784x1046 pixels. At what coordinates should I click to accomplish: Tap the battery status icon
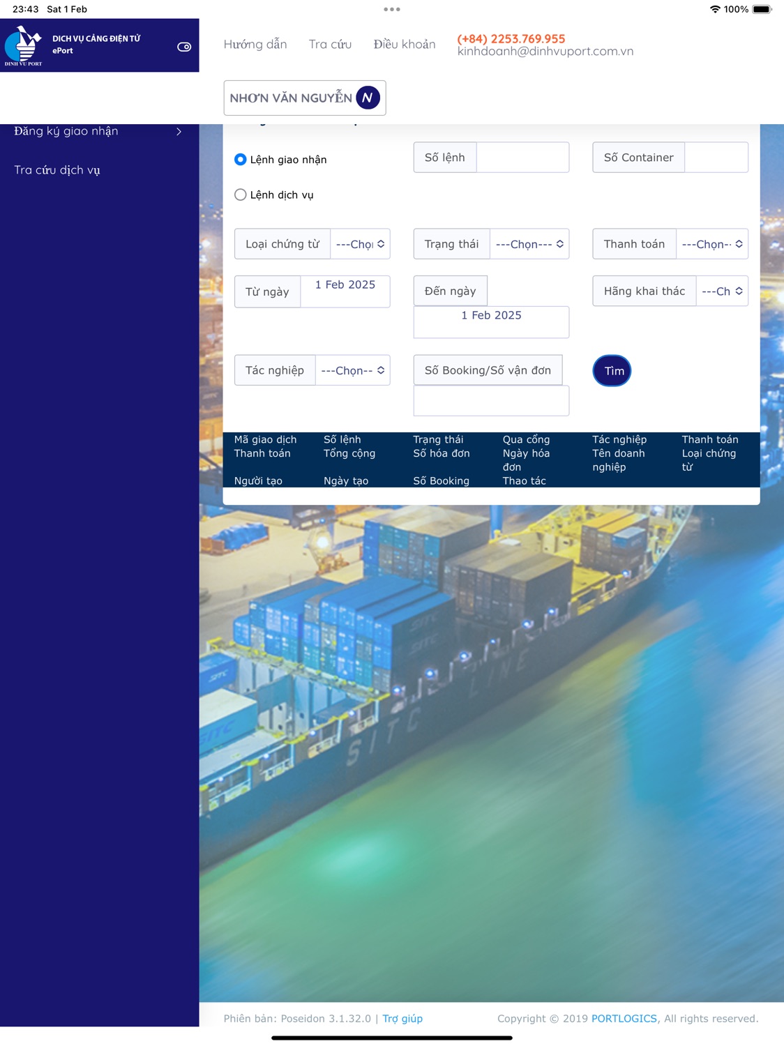point(762,9)
